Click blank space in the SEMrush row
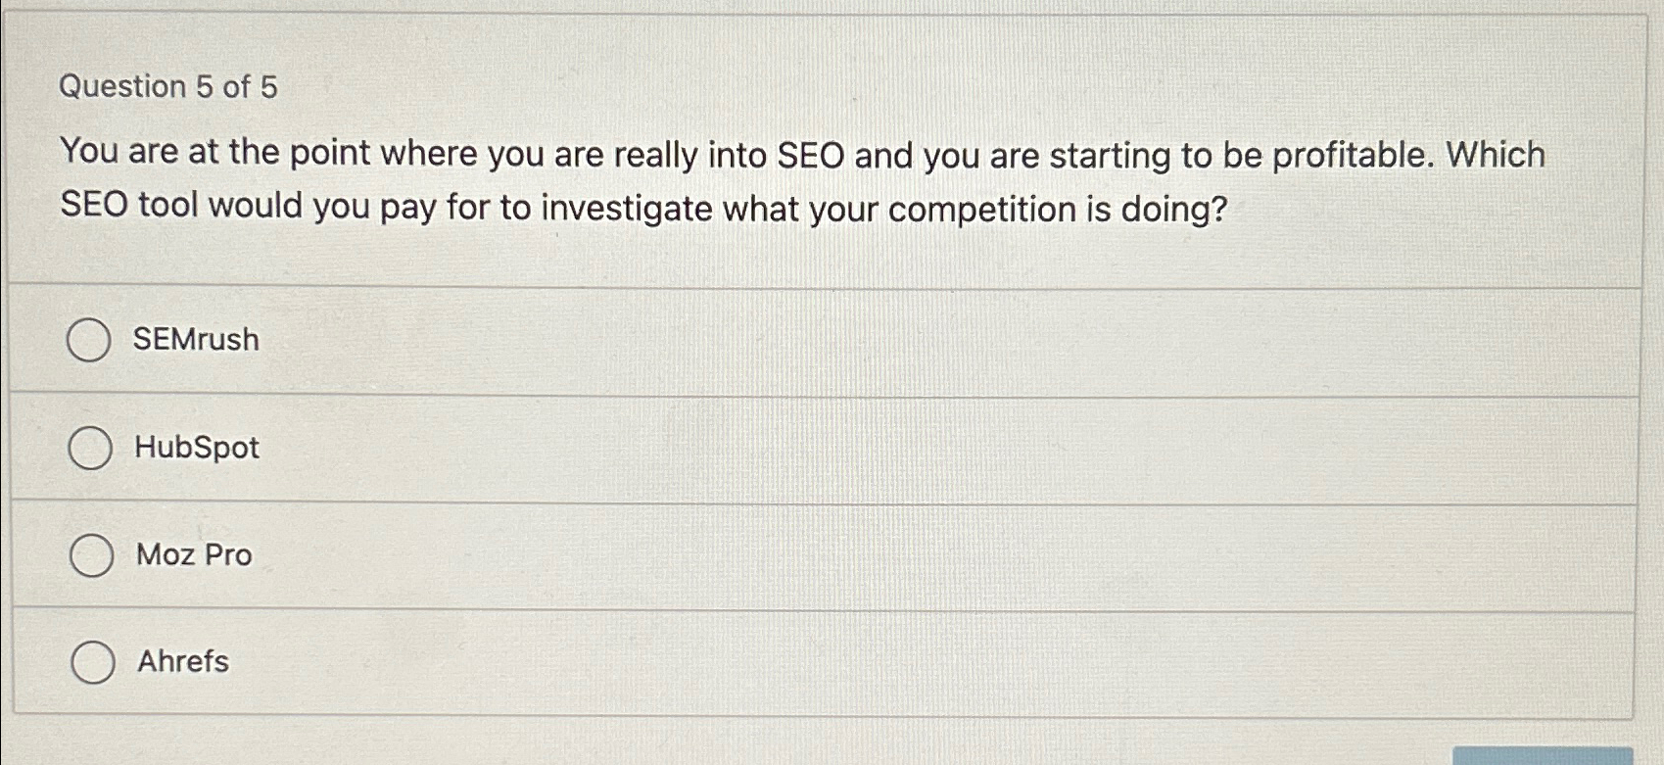This screenshot has height=765, width=1664. tap(881, 342)
